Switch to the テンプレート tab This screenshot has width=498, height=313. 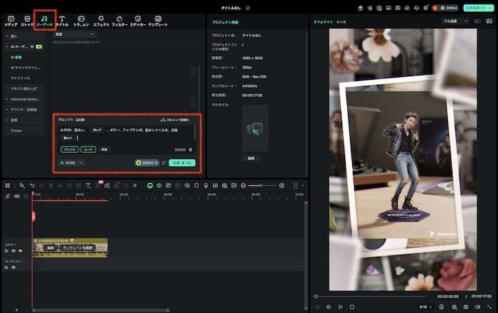tap(159, 19)
